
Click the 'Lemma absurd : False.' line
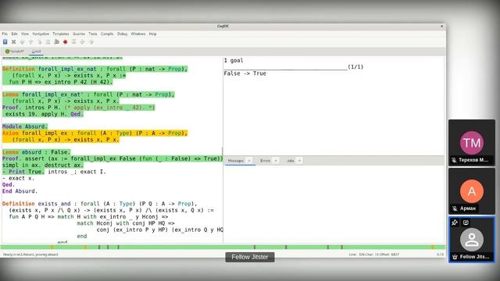coord(37,152)
